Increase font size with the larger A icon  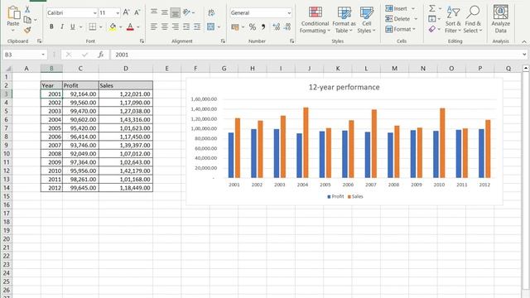pos(126,12)
